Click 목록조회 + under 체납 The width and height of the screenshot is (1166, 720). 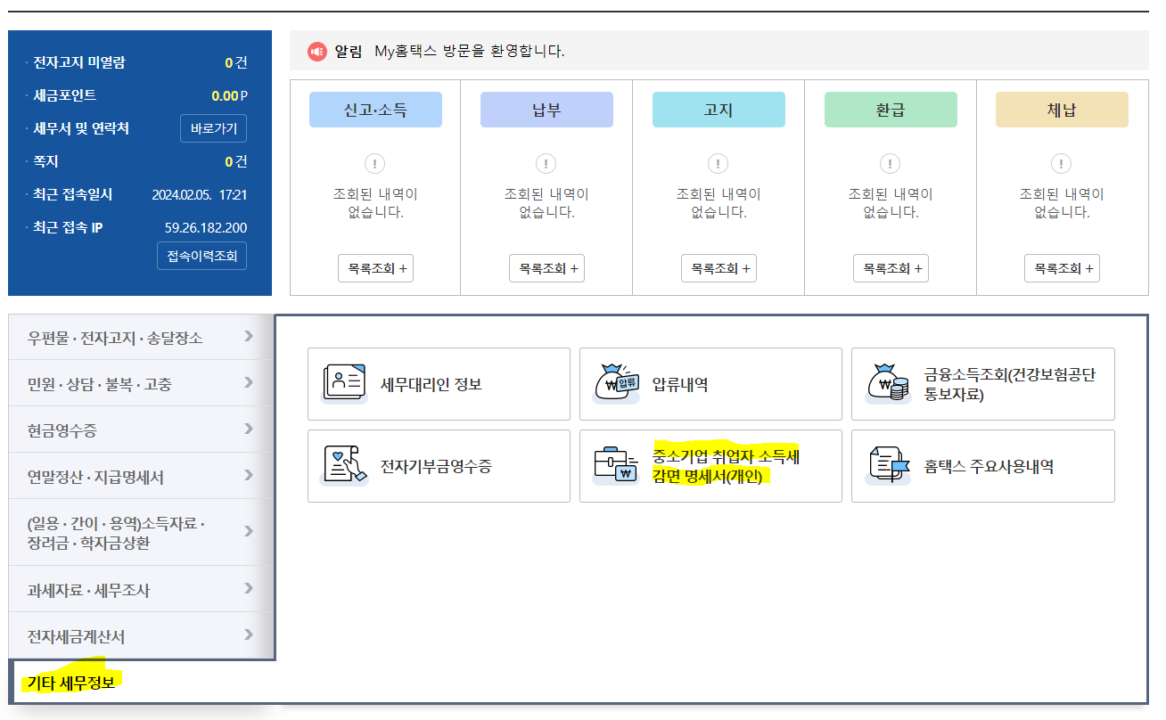[x=1062, y=268]
